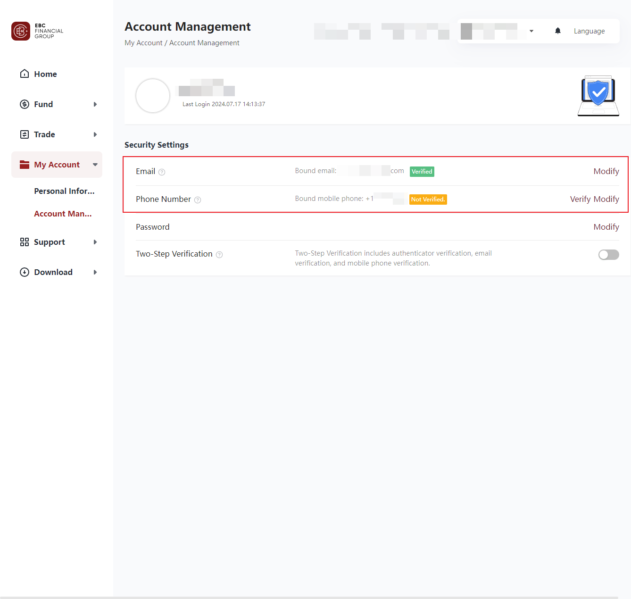Open the account dropdown at top right
The height and width of the screenshot is (599, 631).
click(531, 31)
